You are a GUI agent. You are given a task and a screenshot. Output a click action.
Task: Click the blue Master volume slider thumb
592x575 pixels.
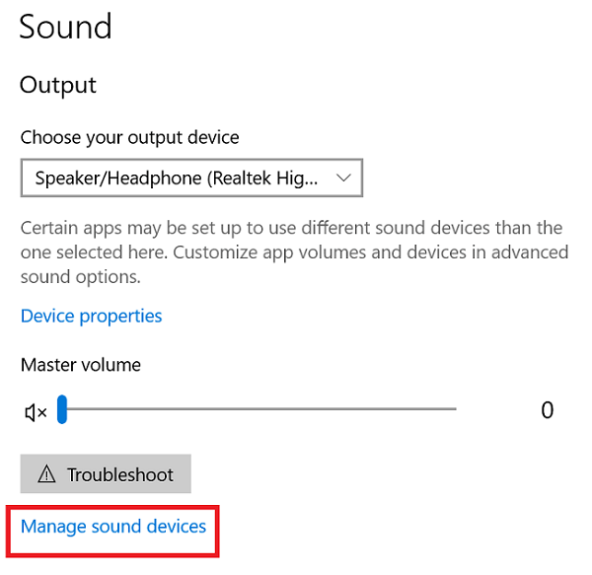click(x=62, y=409)
